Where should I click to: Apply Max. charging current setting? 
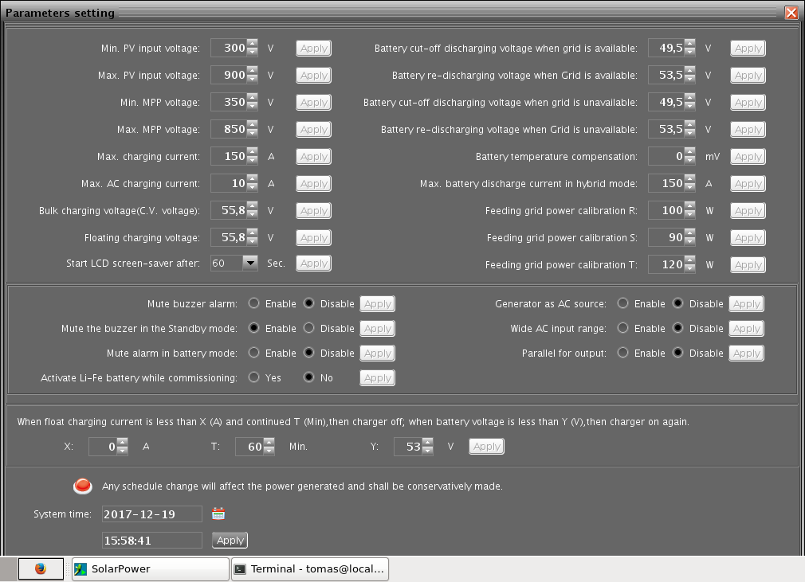(x=314, y=156)
